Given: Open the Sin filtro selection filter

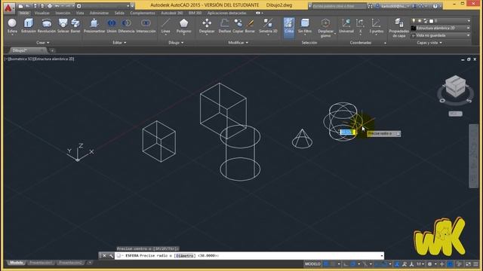Looking at the screenshot, I should pyautogui.click(x=305, y=26).
